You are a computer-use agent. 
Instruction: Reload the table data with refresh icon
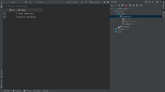pyautogui.click(x=26, y=2)
